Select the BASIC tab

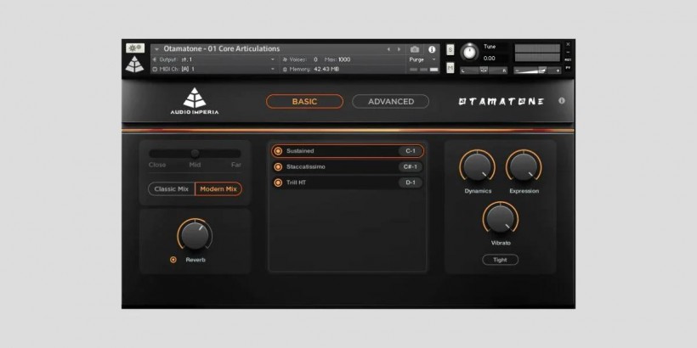click(304, 101)
